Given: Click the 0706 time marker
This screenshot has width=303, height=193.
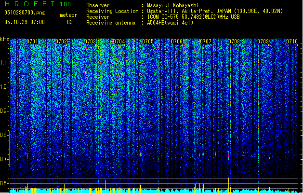Looking at the screenshot, I should [177, 41].
